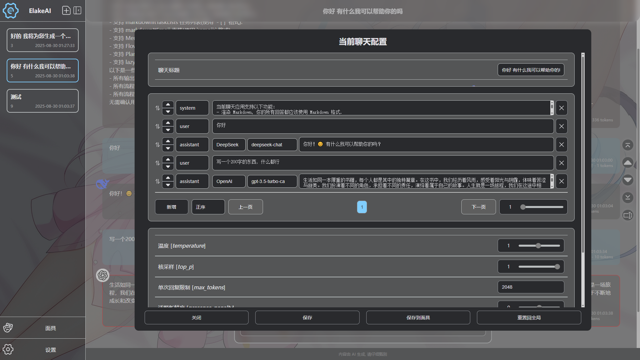Screen dimensions: 640x360
Task: Remove the gpt-3.5-turbo-ca assistant message
Action: [x=561, y=181]
